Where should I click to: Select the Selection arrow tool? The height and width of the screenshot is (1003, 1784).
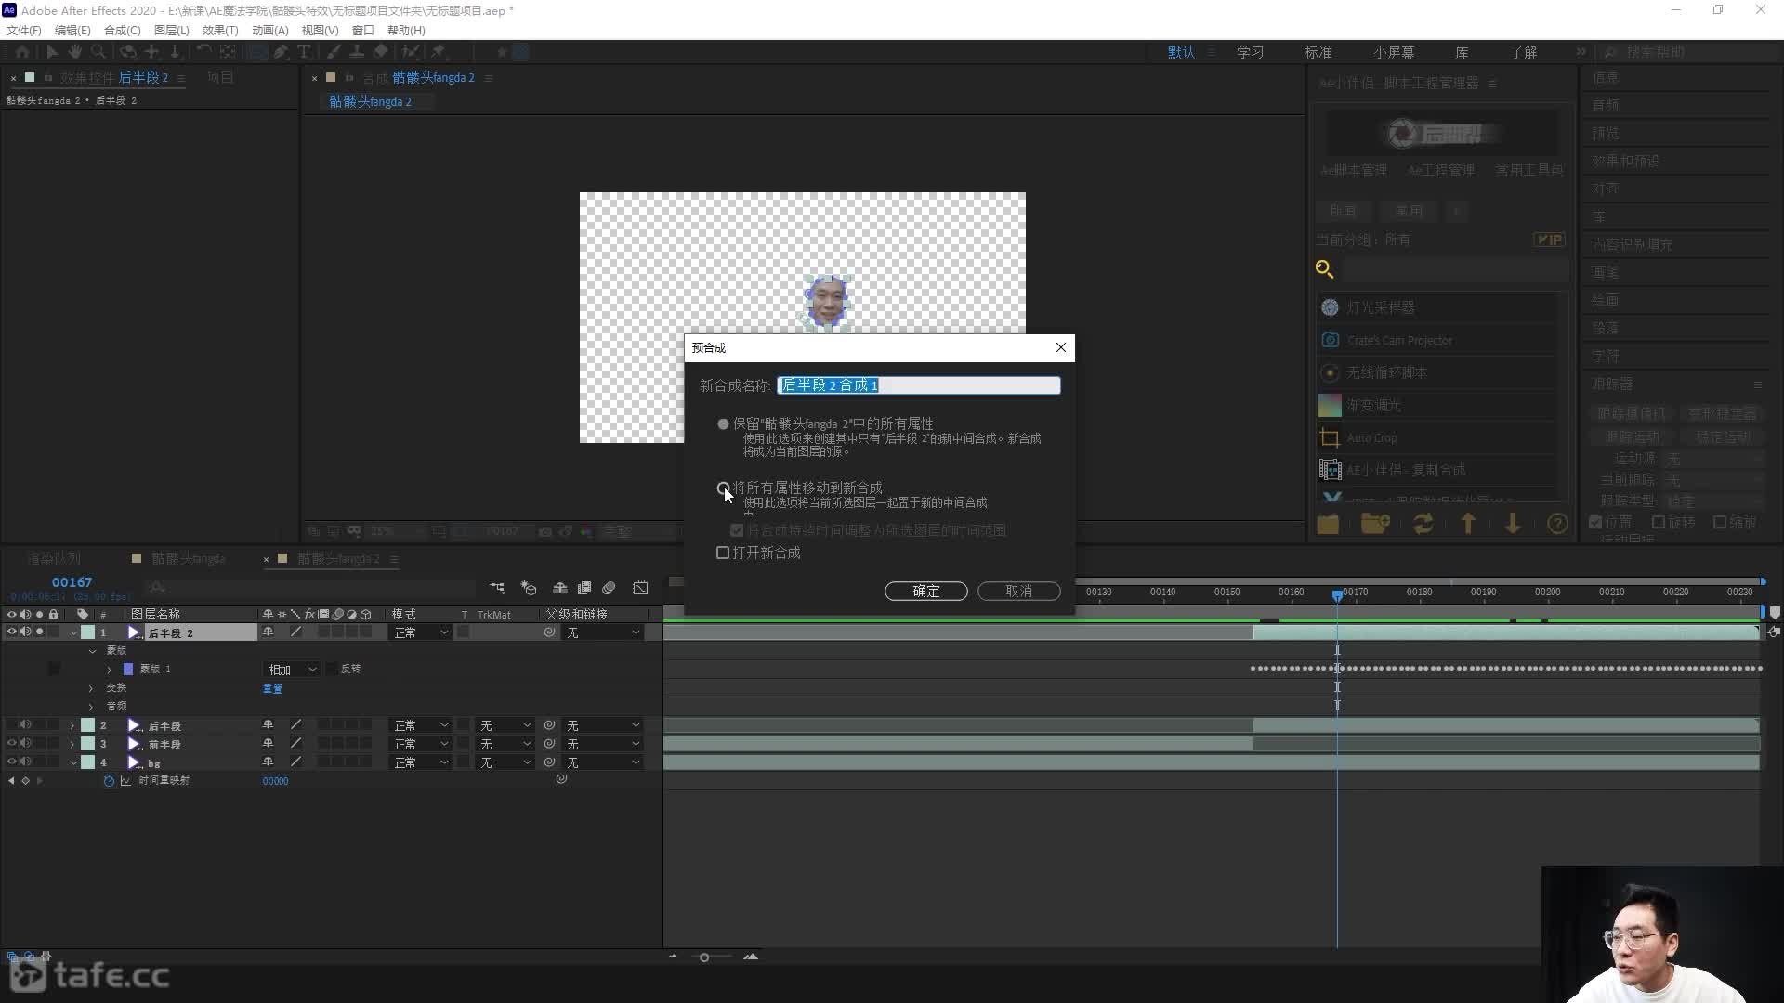tap(52, 52)
